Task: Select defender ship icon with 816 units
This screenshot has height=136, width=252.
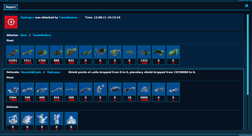Action: coord(56,89)
